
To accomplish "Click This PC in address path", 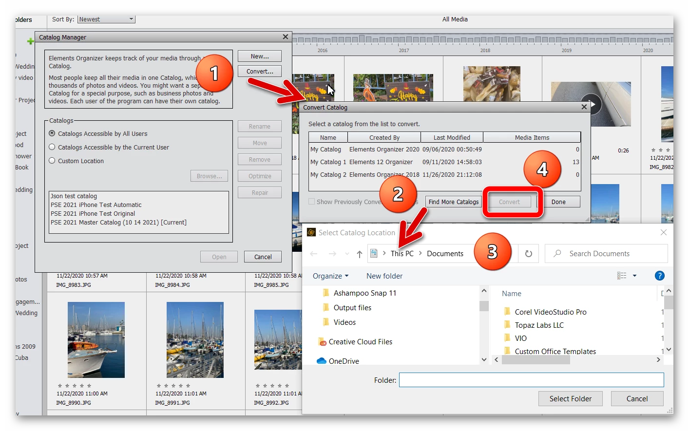I will tap(402, 254).
